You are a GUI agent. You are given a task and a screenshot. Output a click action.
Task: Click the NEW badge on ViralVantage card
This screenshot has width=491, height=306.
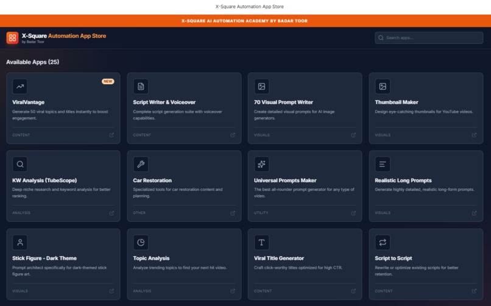108,82
